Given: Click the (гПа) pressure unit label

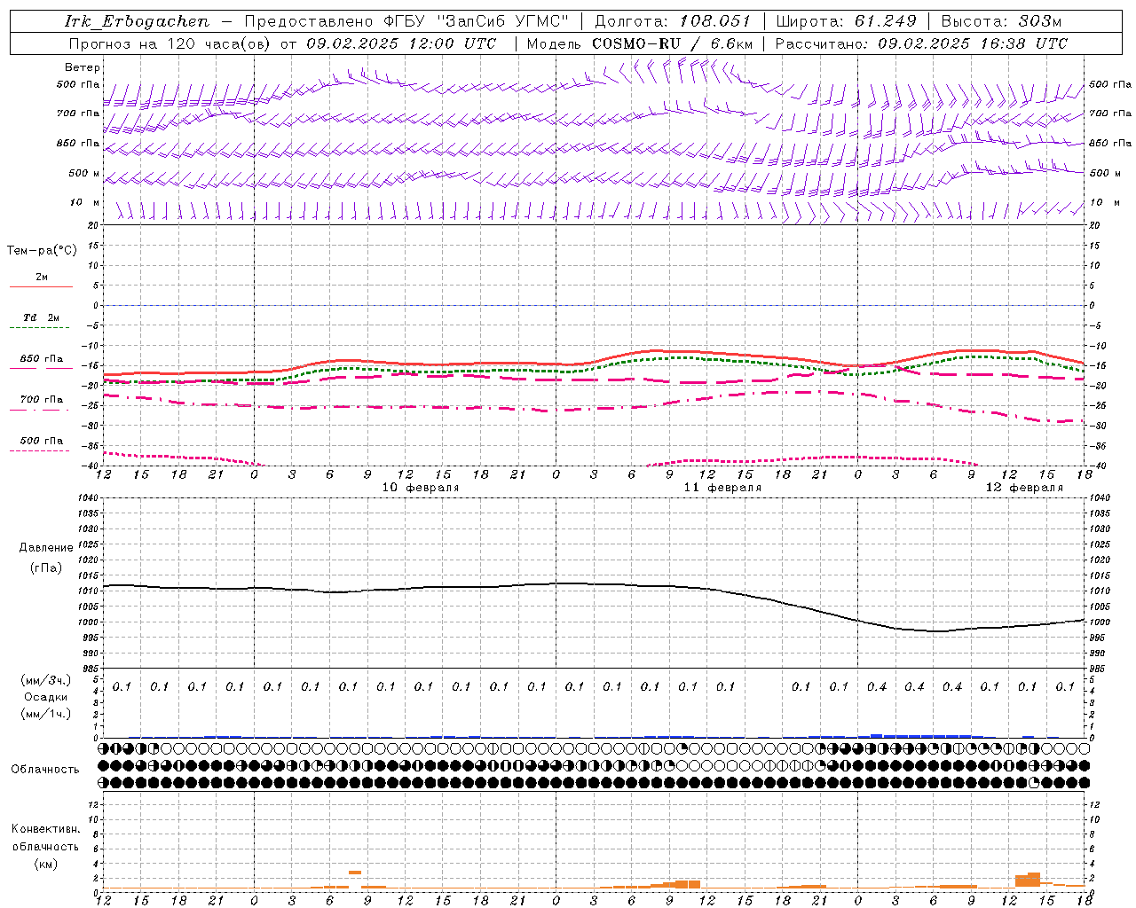Looking at the screenshot, I should coord(46,568).
